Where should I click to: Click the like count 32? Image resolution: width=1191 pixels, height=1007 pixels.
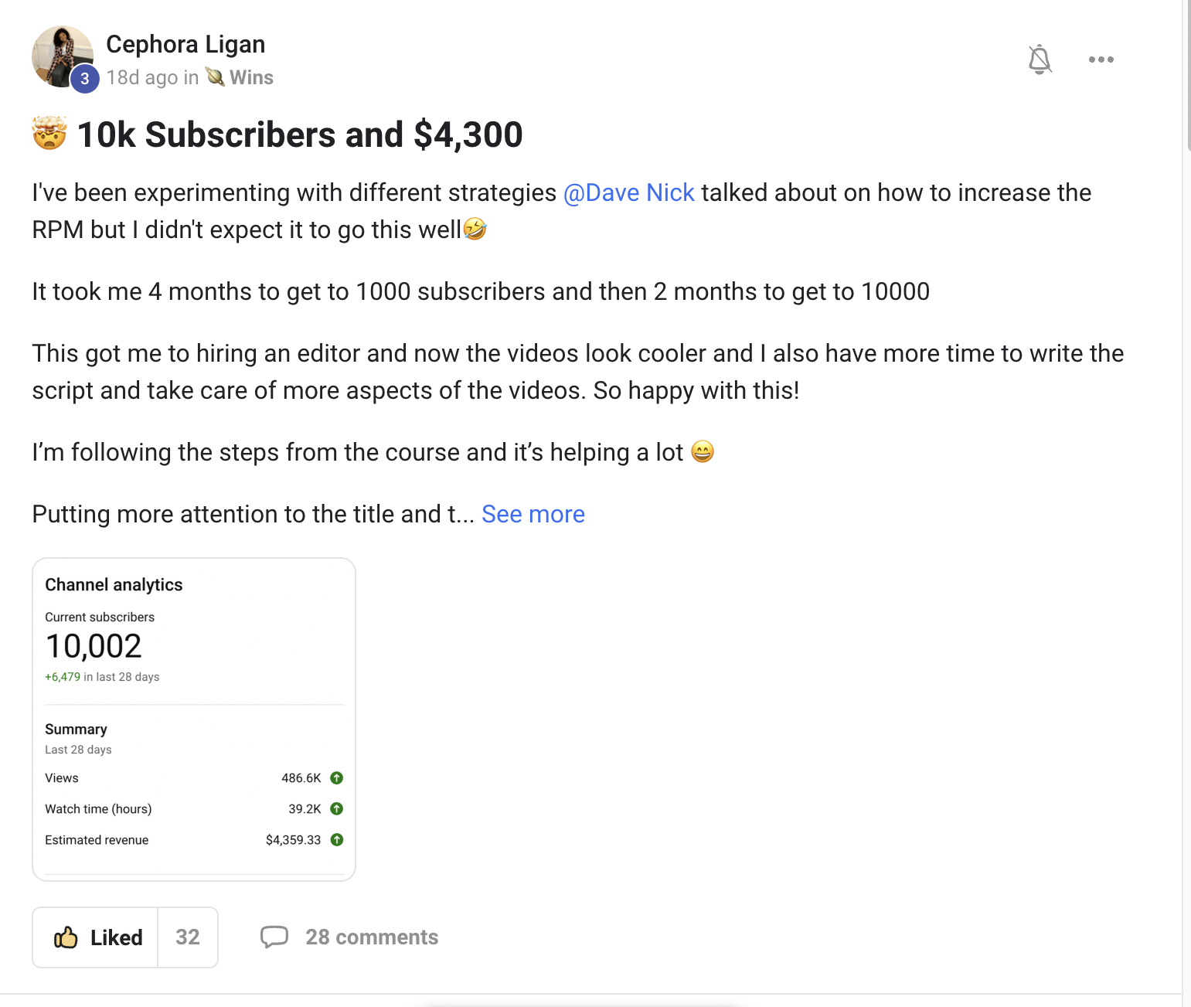187,937
